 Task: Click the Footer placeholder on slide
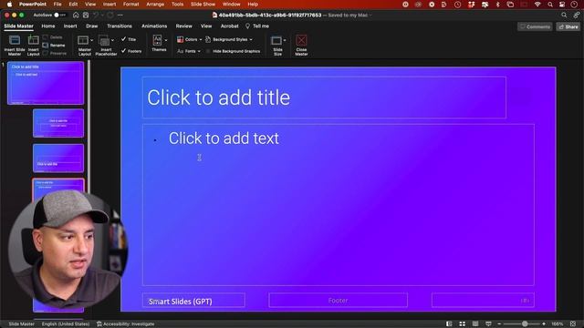pyautogui.click(x=338, y=300)
